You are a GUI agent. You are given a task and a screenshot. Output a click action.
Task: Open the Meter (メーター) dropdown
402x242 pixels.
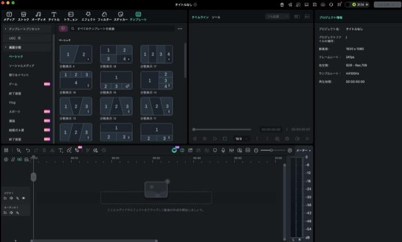[x=304, y=150]
